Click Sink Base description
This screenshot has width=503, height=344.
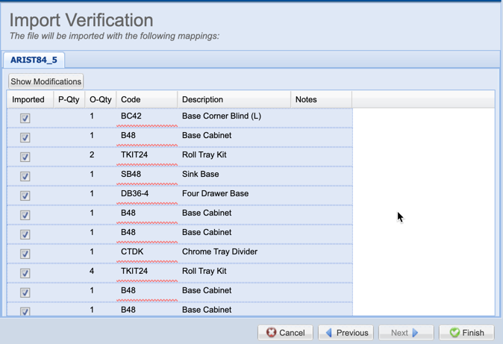pyautogui.click(x=201, y=175)
